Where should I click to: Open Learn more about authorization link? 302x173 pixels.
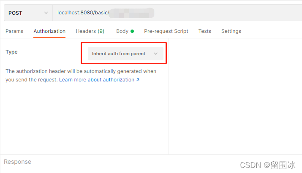(x=99, y=80)
